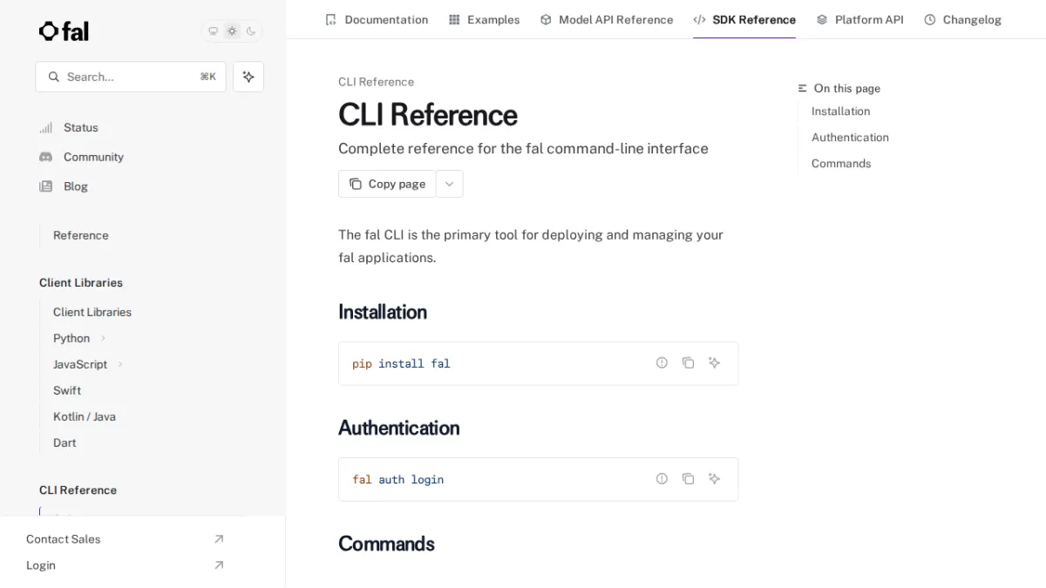Jump to Installation in On this page
The image size is (1046, 588).
click(x=840, y=112)
